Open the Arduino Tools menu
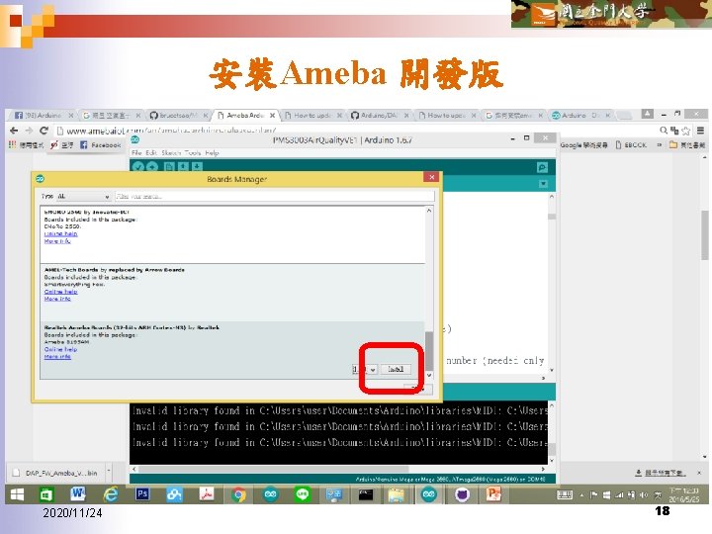Viewport: 712px width, 534px height. pos(193,153)
